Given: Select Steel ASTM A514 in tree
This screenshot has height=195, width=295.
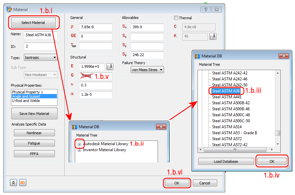Looking at the screenshot, I should pos(227,127).
